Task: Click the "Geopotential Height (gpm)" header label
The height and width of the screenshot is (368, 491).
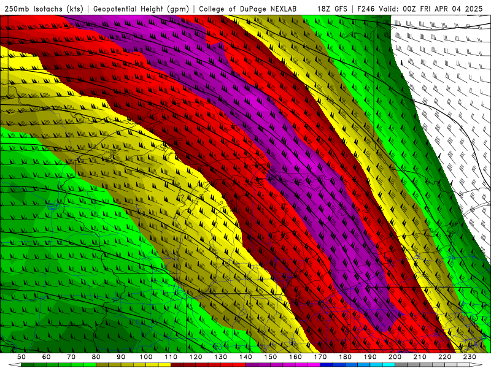Action: (141, 9)
